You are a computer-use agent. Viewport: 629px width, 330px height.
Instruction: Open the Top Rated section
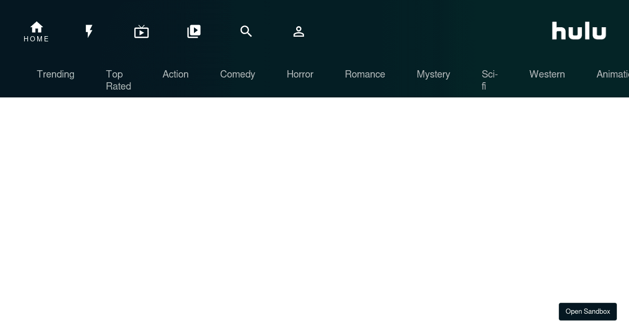[x=118, y=80]
